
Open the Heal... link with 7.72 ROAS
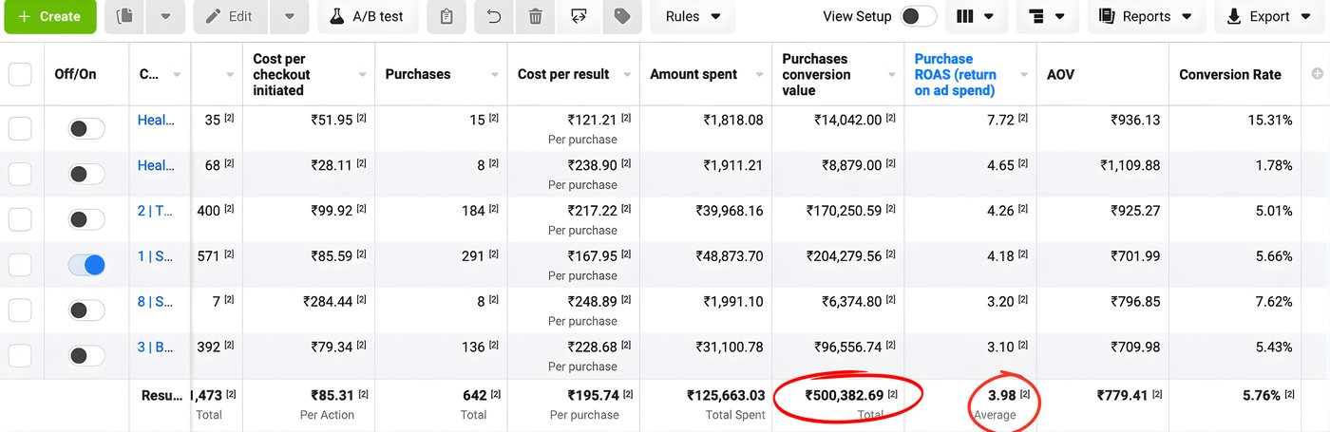[156, 120]
